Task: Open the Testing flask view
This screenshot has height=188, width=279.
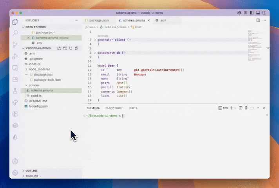Action: pos(15,90)
